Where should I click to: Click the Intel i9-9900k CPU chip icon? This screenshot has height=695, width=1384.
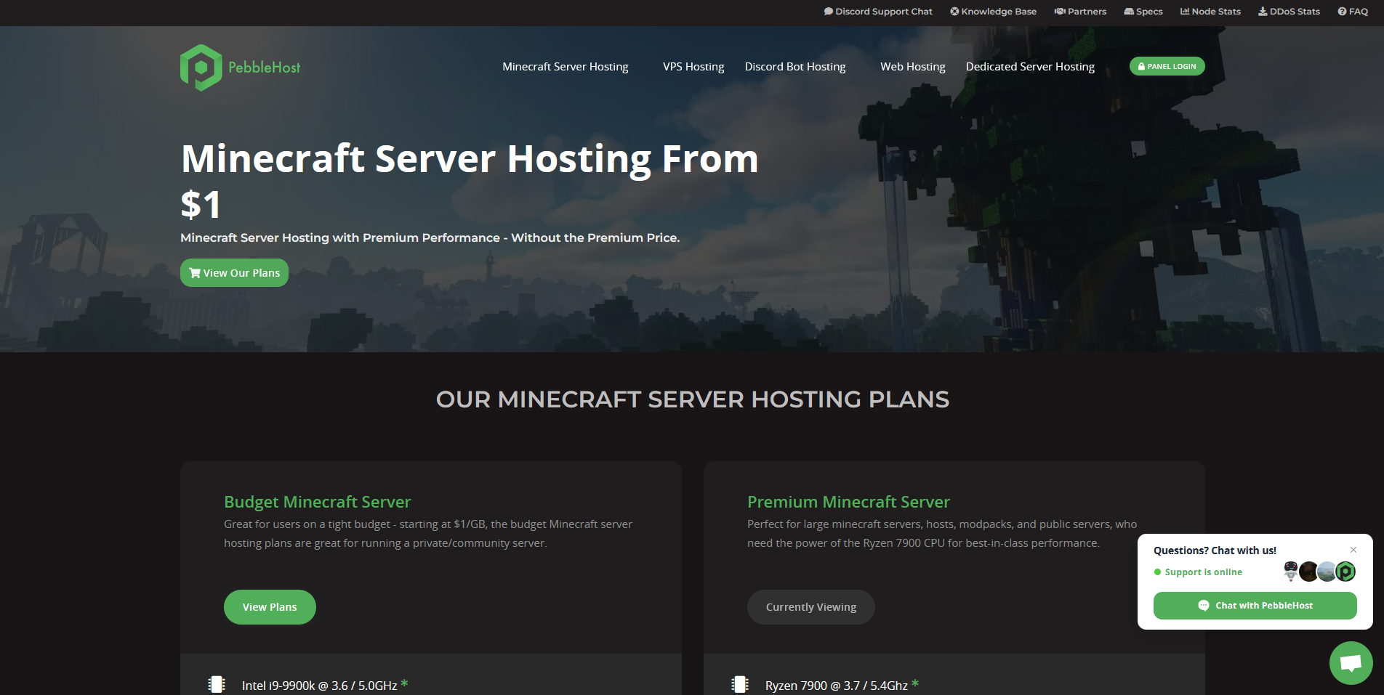[217, 684]
